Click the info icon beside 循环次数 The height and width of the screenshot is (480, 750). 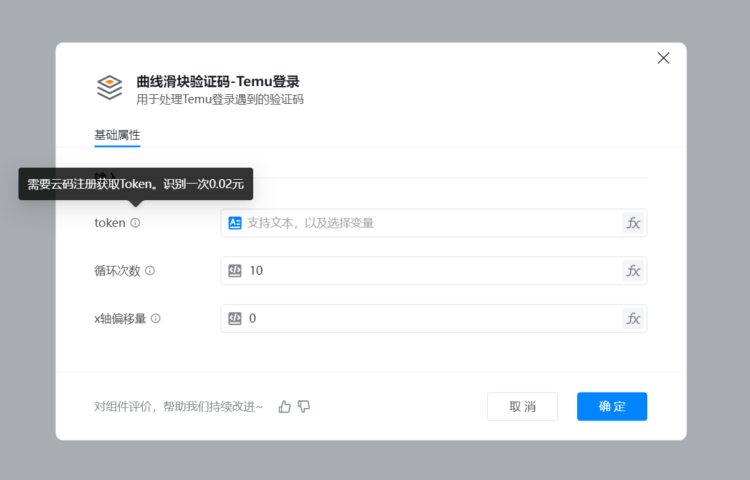point(150,270)
